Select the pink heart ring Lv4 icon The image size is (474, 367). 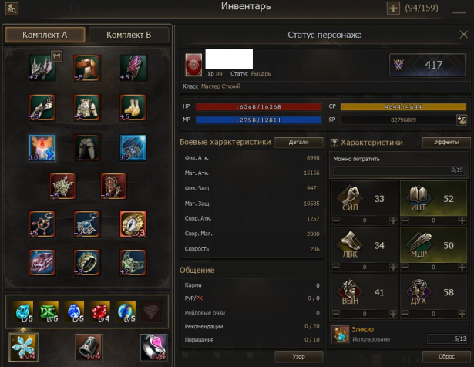point(153,348)
